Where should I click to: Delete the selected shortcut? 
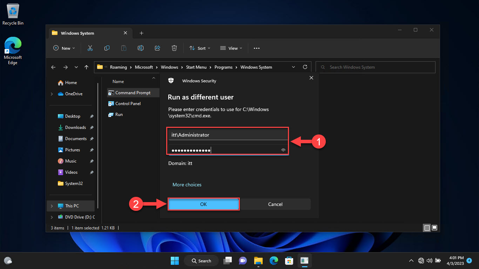tap(174, 48)
